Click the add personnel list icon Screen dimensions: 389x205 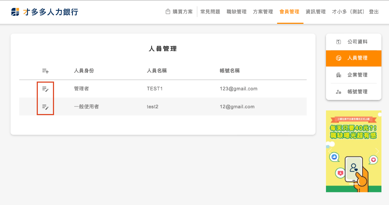(45, 71)
